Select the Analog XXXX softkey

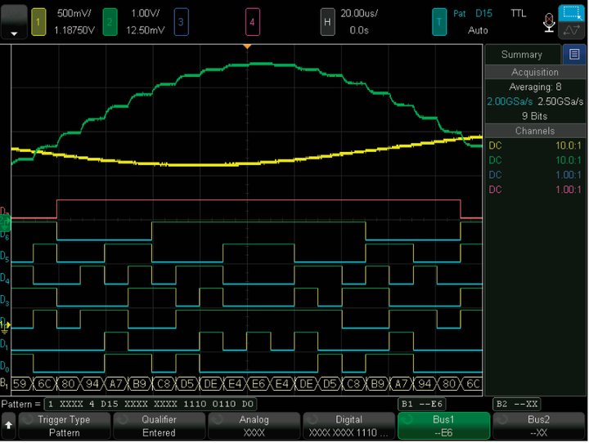pos(254,426)
